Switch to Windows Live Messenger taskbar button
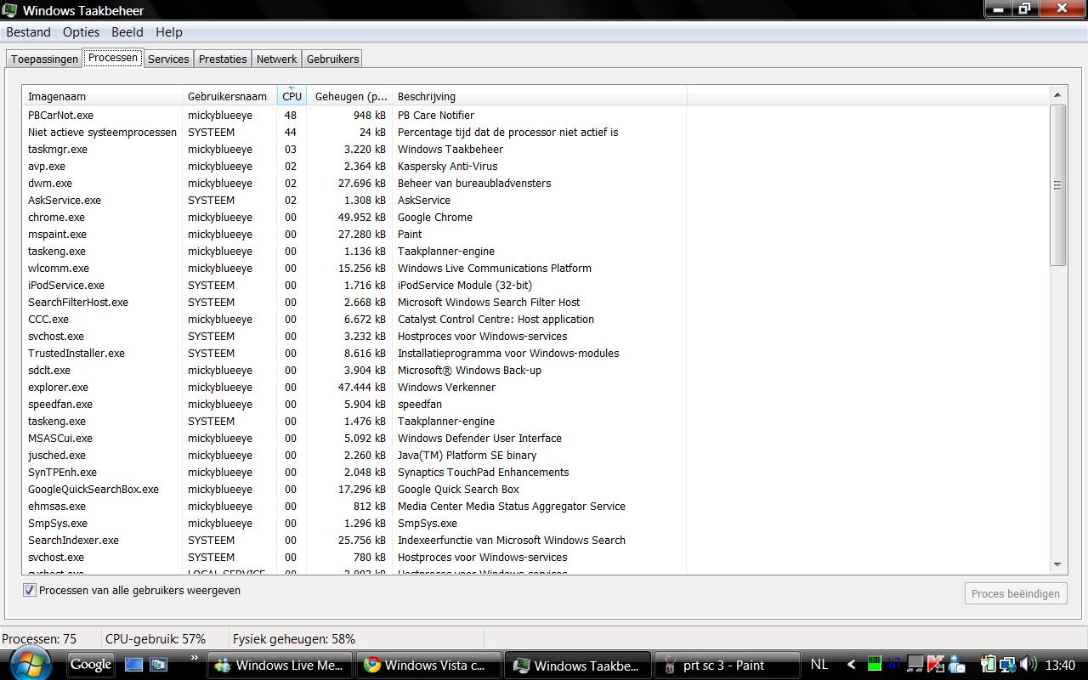 (x=280, y=666)
